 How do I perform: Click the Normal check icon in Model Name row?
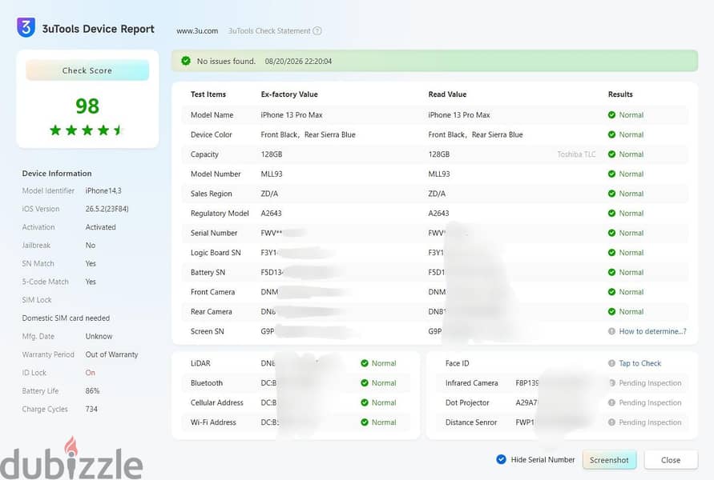click(611, 115)
